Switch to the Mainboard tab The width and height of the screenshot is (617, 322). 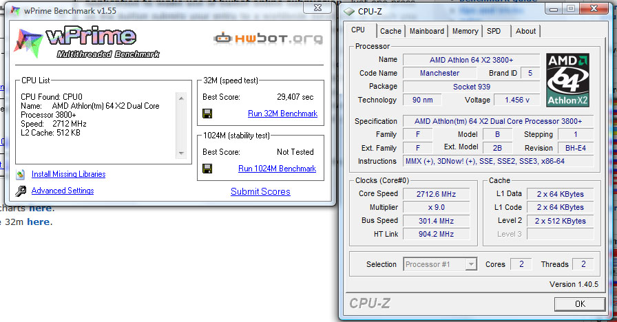pyautogui.click(x=426, y=31)
